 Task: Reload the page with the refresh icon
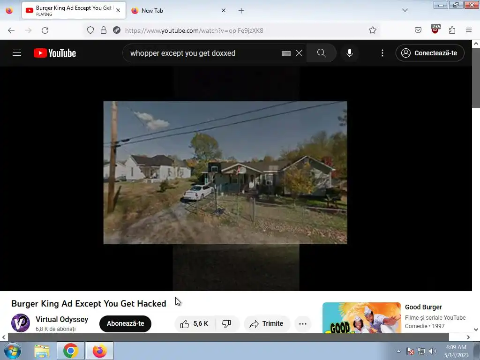[x=45, y=30]
